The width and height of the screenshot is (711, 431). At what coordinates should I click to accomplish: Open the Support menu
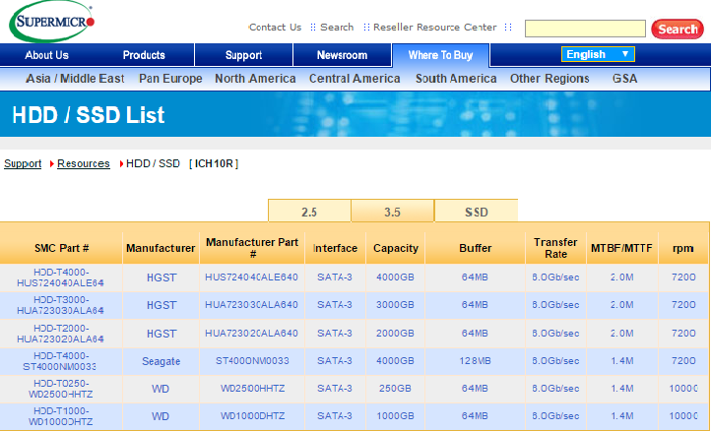click(x=243, y=55)
